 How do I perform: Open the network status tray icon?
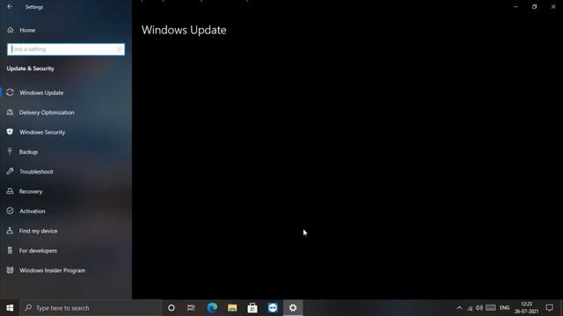[470, 308]
